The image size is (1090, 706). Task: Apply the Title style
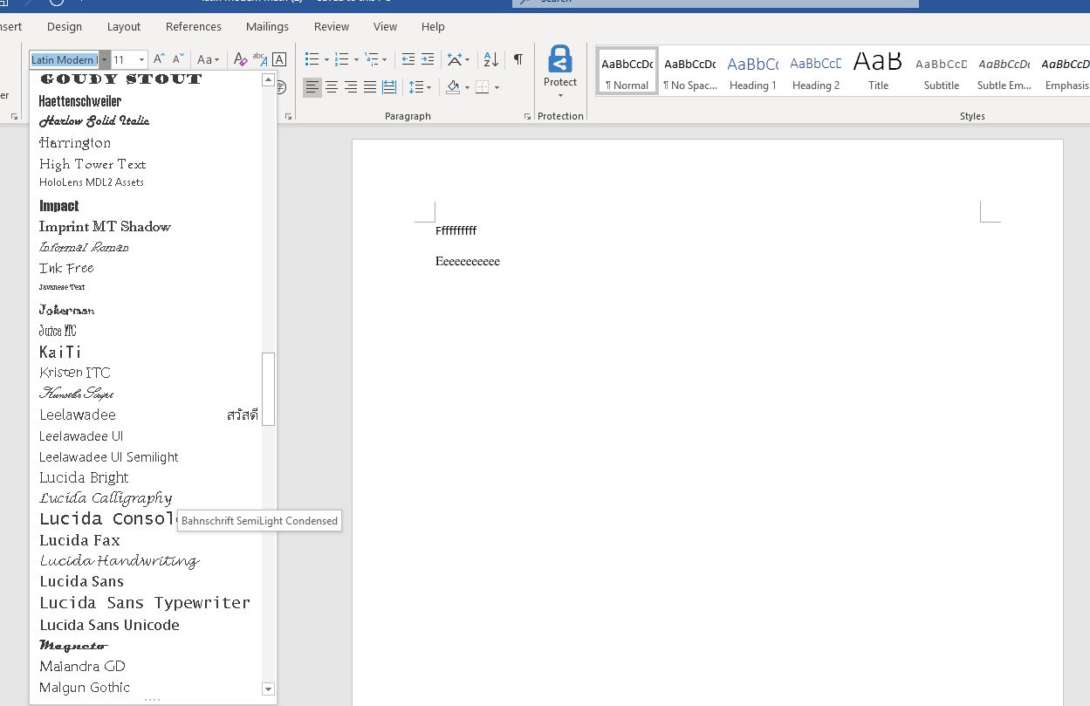point(878,72)
